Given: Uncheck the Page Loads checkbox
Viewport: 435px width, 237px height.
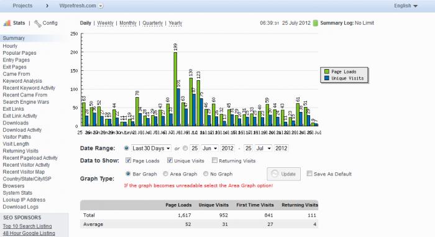Looking at the screenshot, I should 128,160.
